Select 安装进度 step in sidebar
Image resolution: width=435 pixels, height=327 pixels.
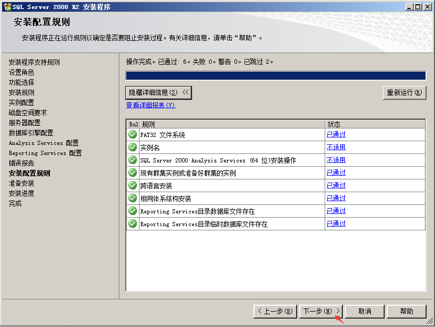click(x=21, y=193)
